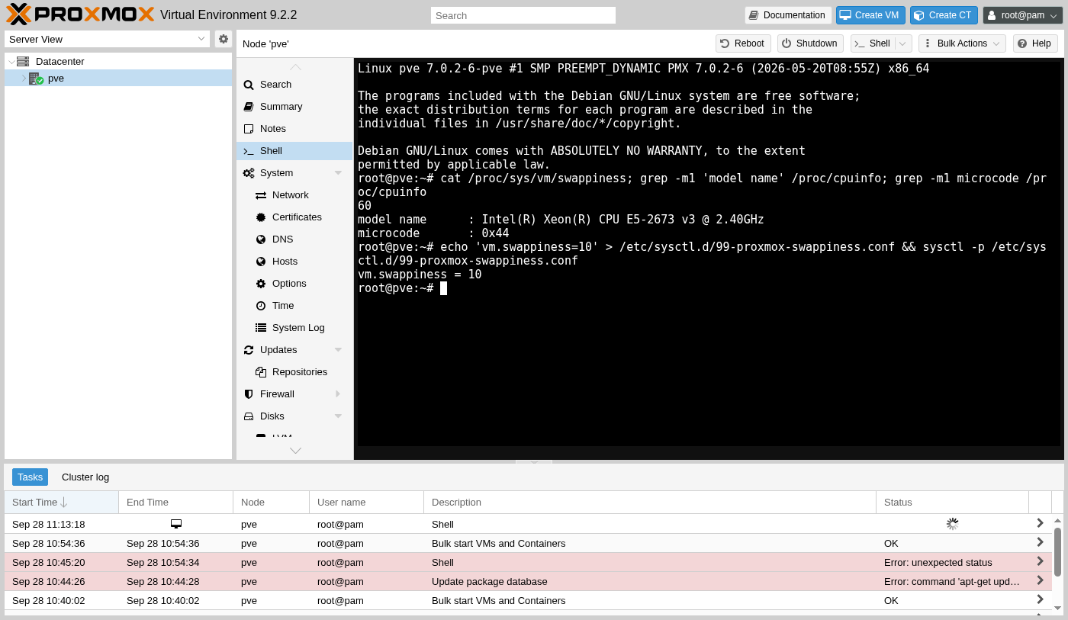Collapse the bottom task panel handle

(x=534, y=461)
